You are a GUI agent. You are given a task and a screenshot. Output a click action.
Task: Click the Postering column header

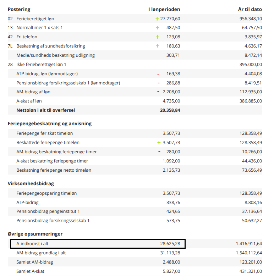click(x=19, y=9)
